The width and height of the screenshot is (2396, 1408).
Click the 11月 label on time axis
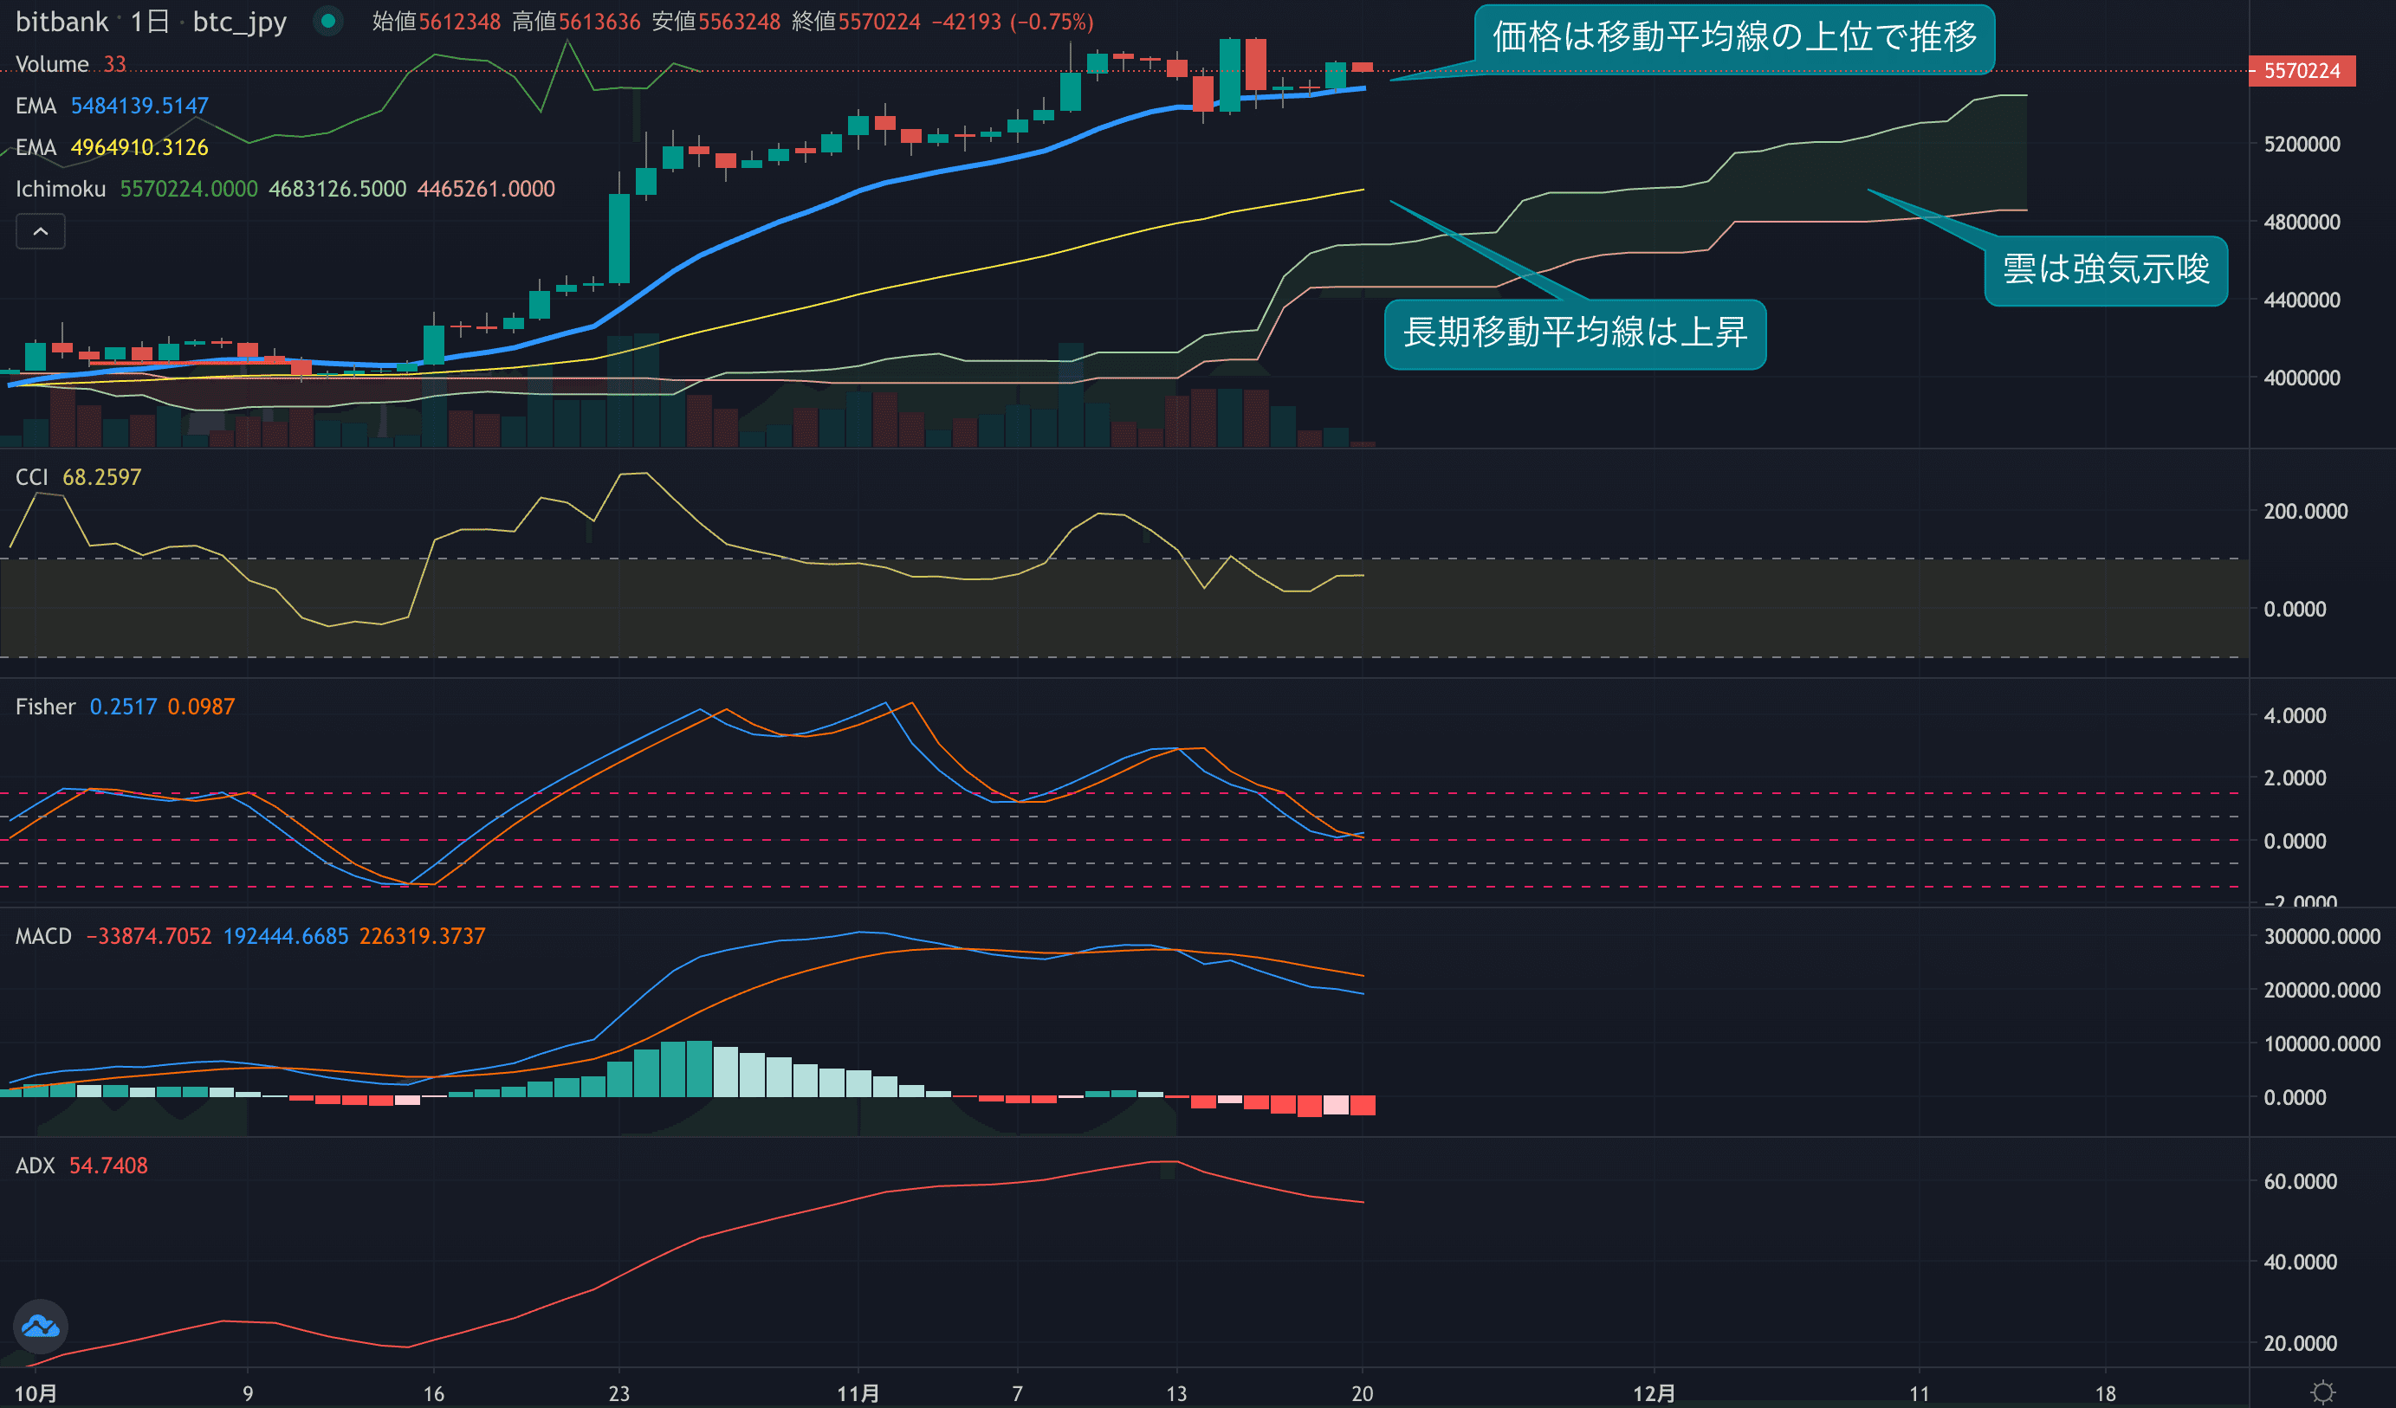pyautogui.click(x=858, y=1392)
